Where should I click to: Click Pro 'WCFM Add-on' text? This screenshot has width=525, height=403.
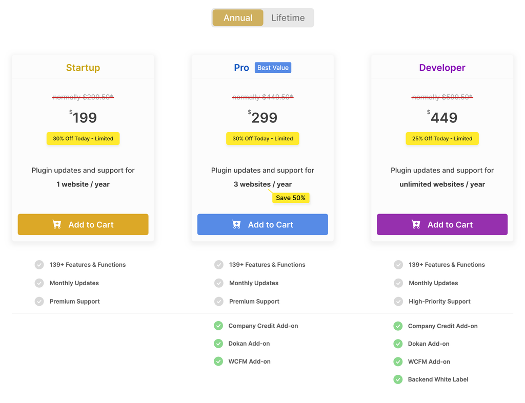[x=250, y=361]
